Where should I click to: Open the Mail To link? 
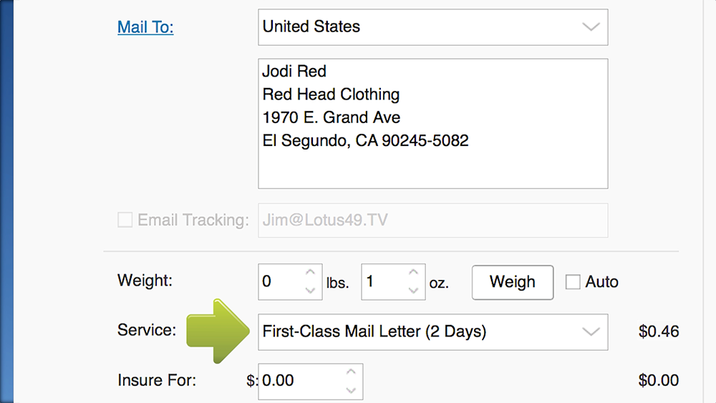(145, 27)
